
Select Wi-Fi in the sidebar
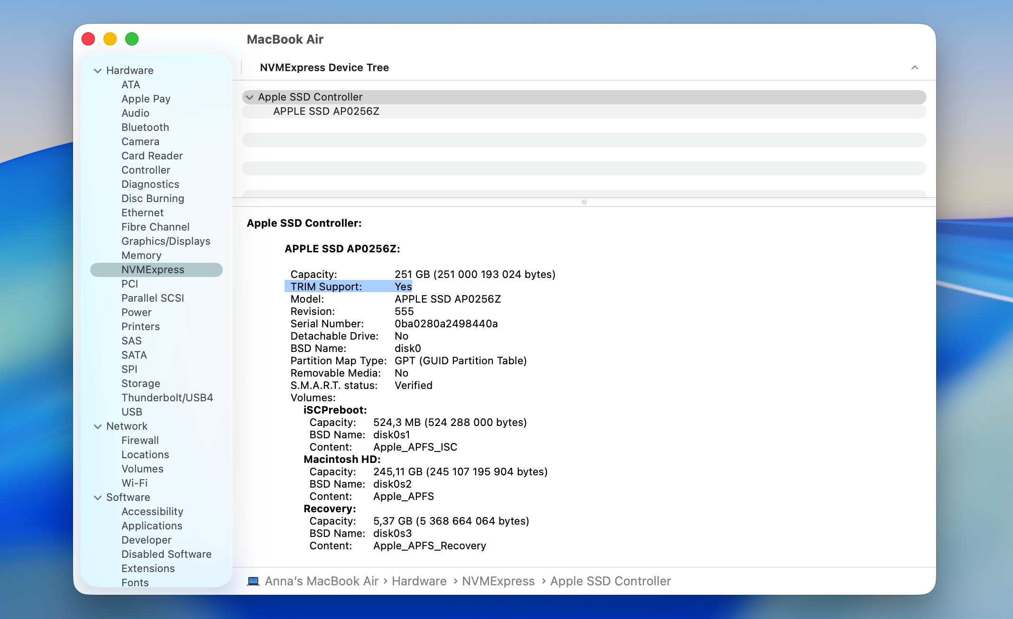click(134, 483)
